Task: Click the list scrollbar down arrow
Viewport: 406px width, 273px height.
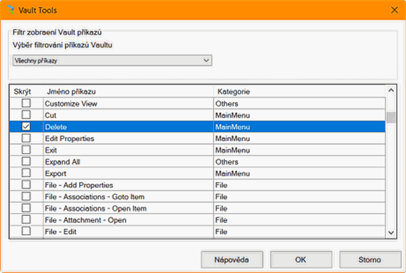Action: (391, 233)
